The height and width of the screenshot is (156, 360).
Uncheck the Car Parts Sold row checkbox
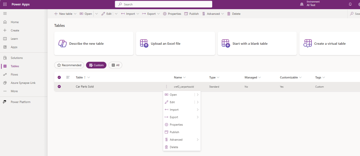click(x=59, y=87)
